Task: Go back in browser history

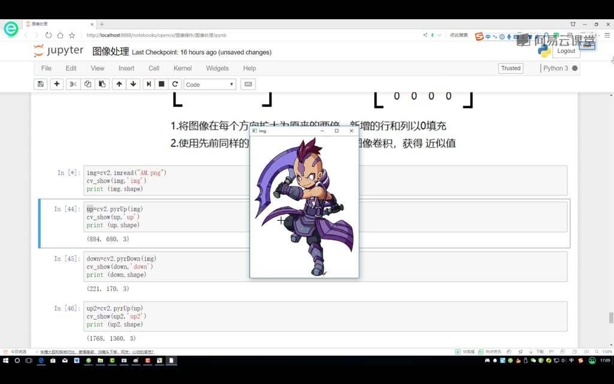Action: [x=26, y=35]
